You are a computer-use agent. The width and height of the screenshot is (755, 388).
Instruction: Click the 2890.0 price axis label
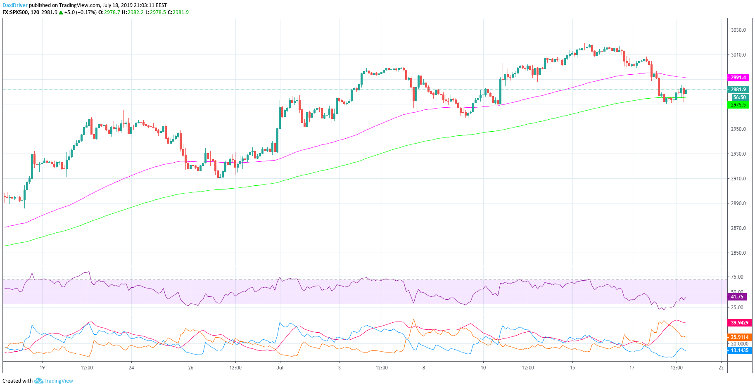738,203
